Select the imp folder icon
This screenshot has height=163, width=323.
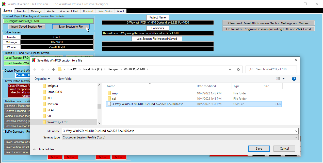click(109, 93)
